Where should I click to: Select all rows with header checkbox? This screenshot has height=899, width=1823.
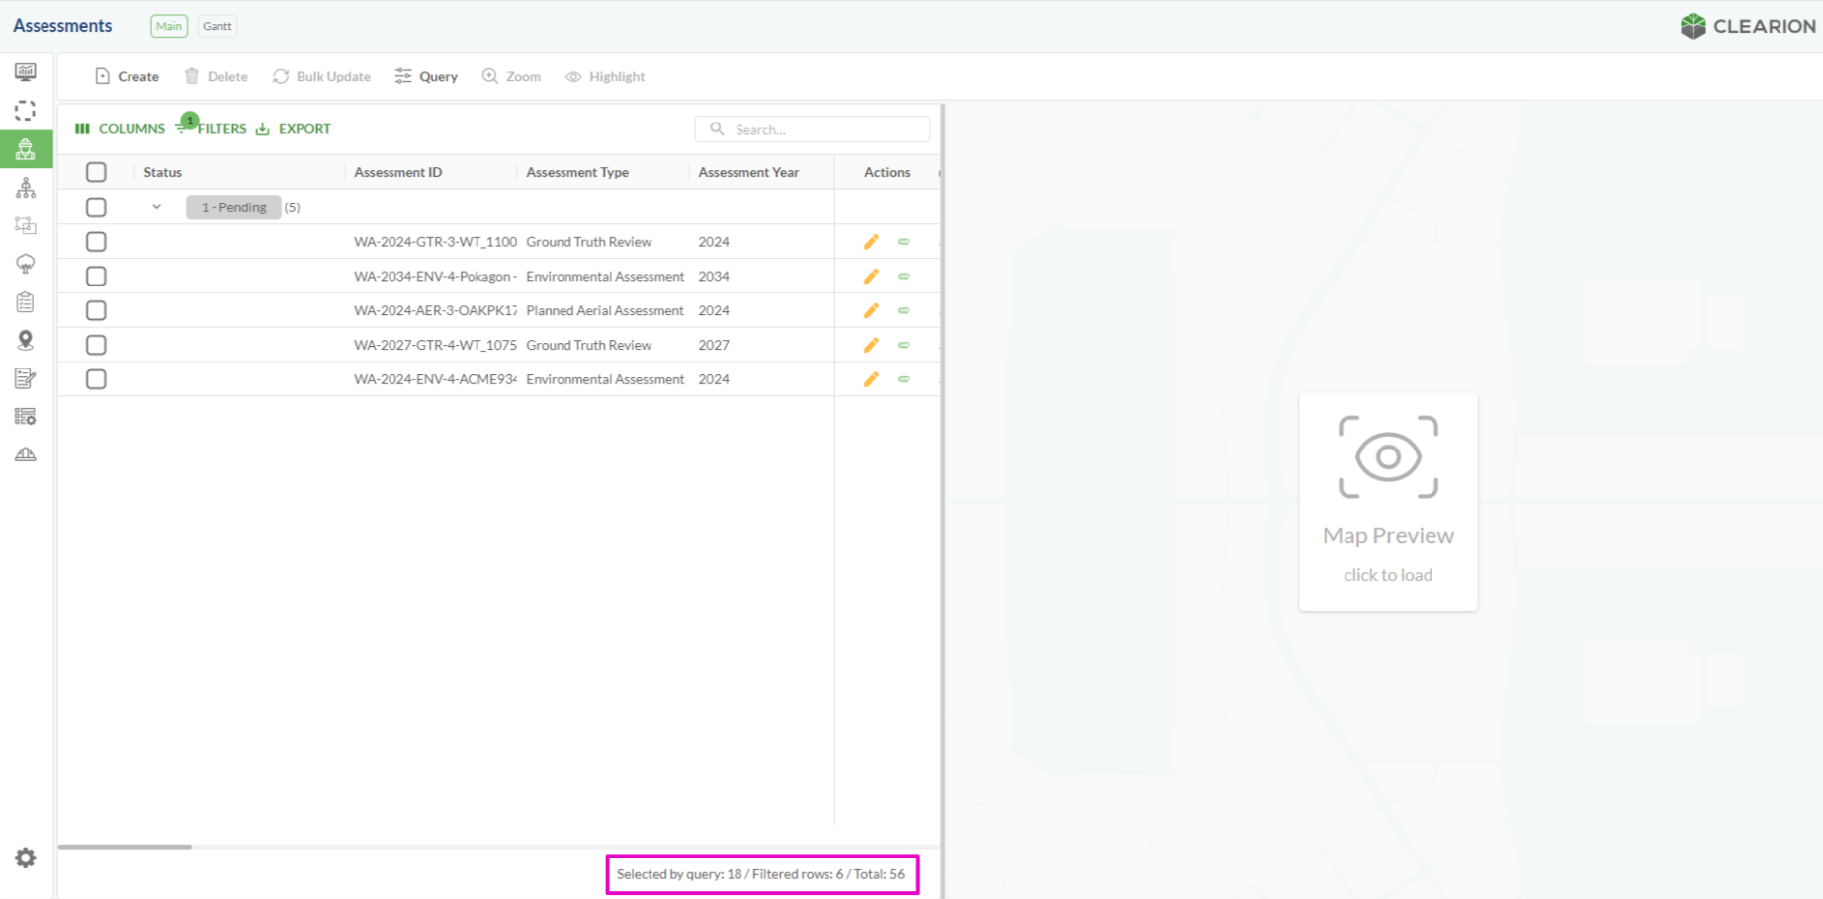tap(96, 172)
